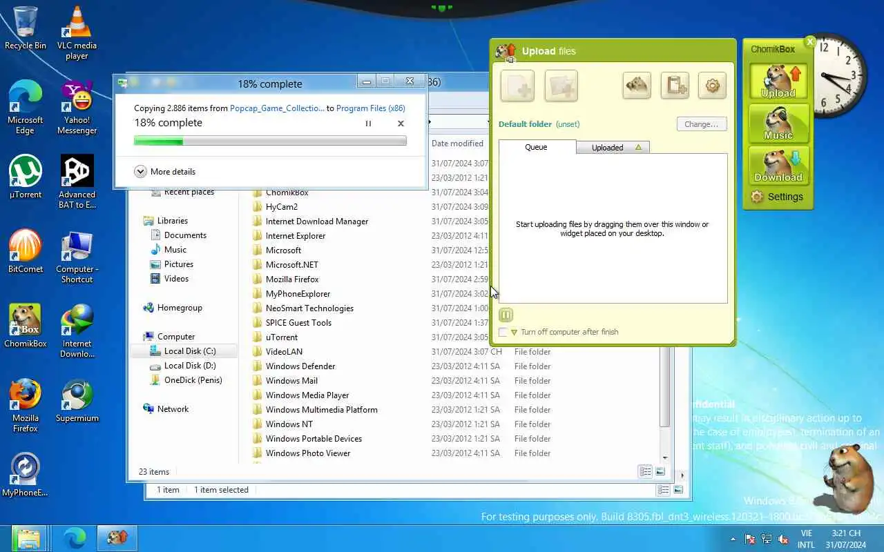Click the paste from clipboard icon button
This screenshot has width=884, height=552.
675,86
